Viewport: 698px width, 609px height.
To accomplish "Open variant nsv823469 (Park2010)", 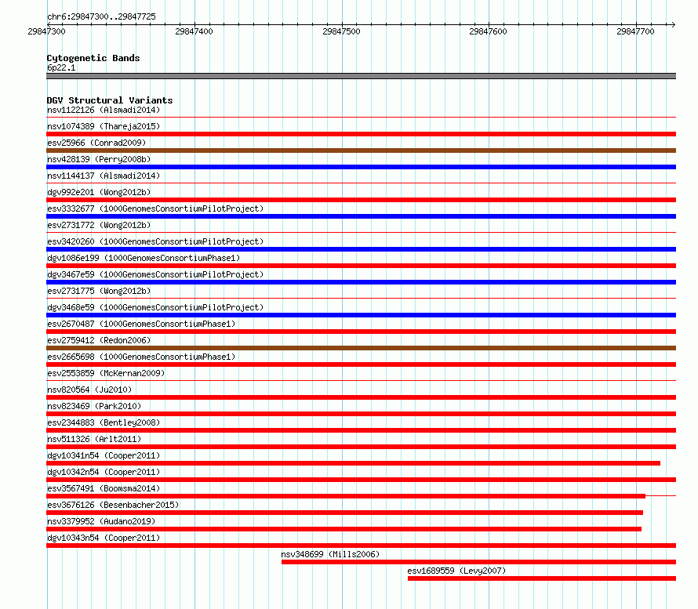I will (x=94, y=406).
